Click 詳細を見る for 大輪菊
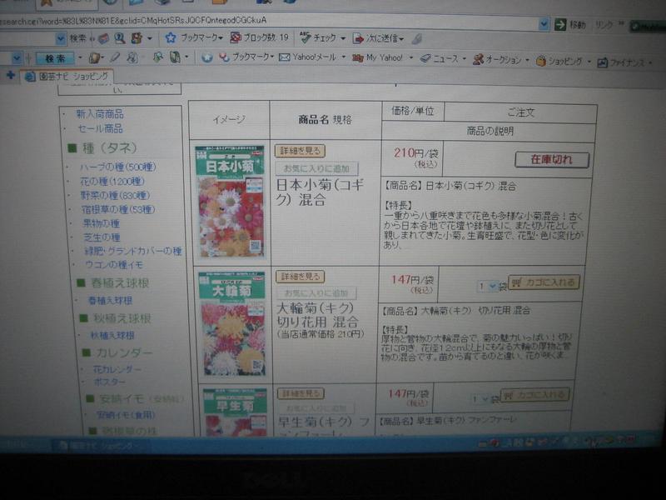Viewport: 666px width, 500px height. 301,277
